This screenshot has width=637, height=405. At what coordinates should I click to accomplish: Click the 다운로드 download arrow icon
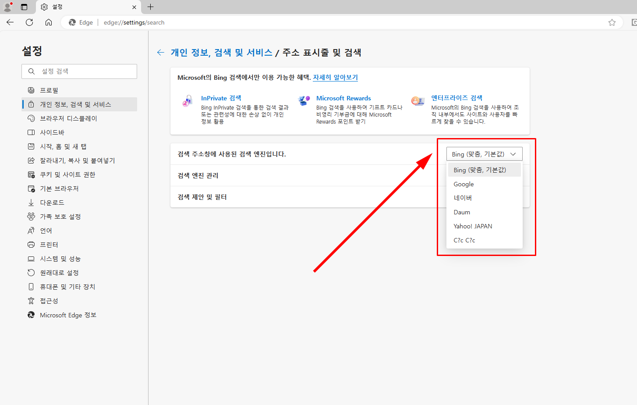tap(31, 202)
